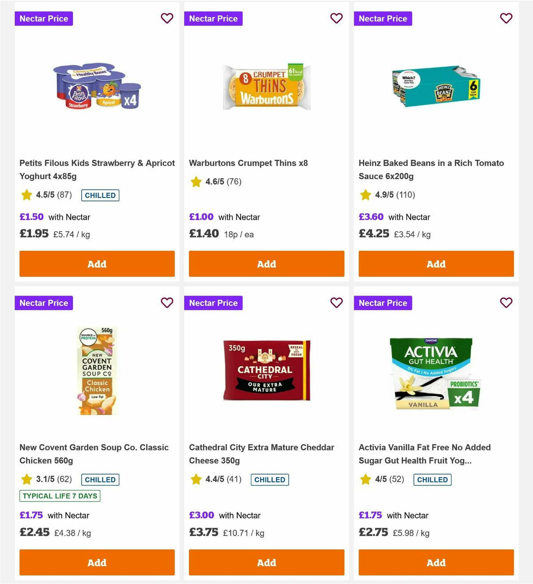Viewport: 533px width, 584px height.
Task: Add Cathedral City Extra Mature Cheddar to basket
Action: 266,562
